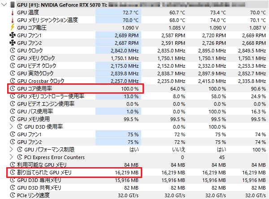The image size is (269, 199).
Task: Select the GPU コア電圧 sensor label
Action: (32, 28)
